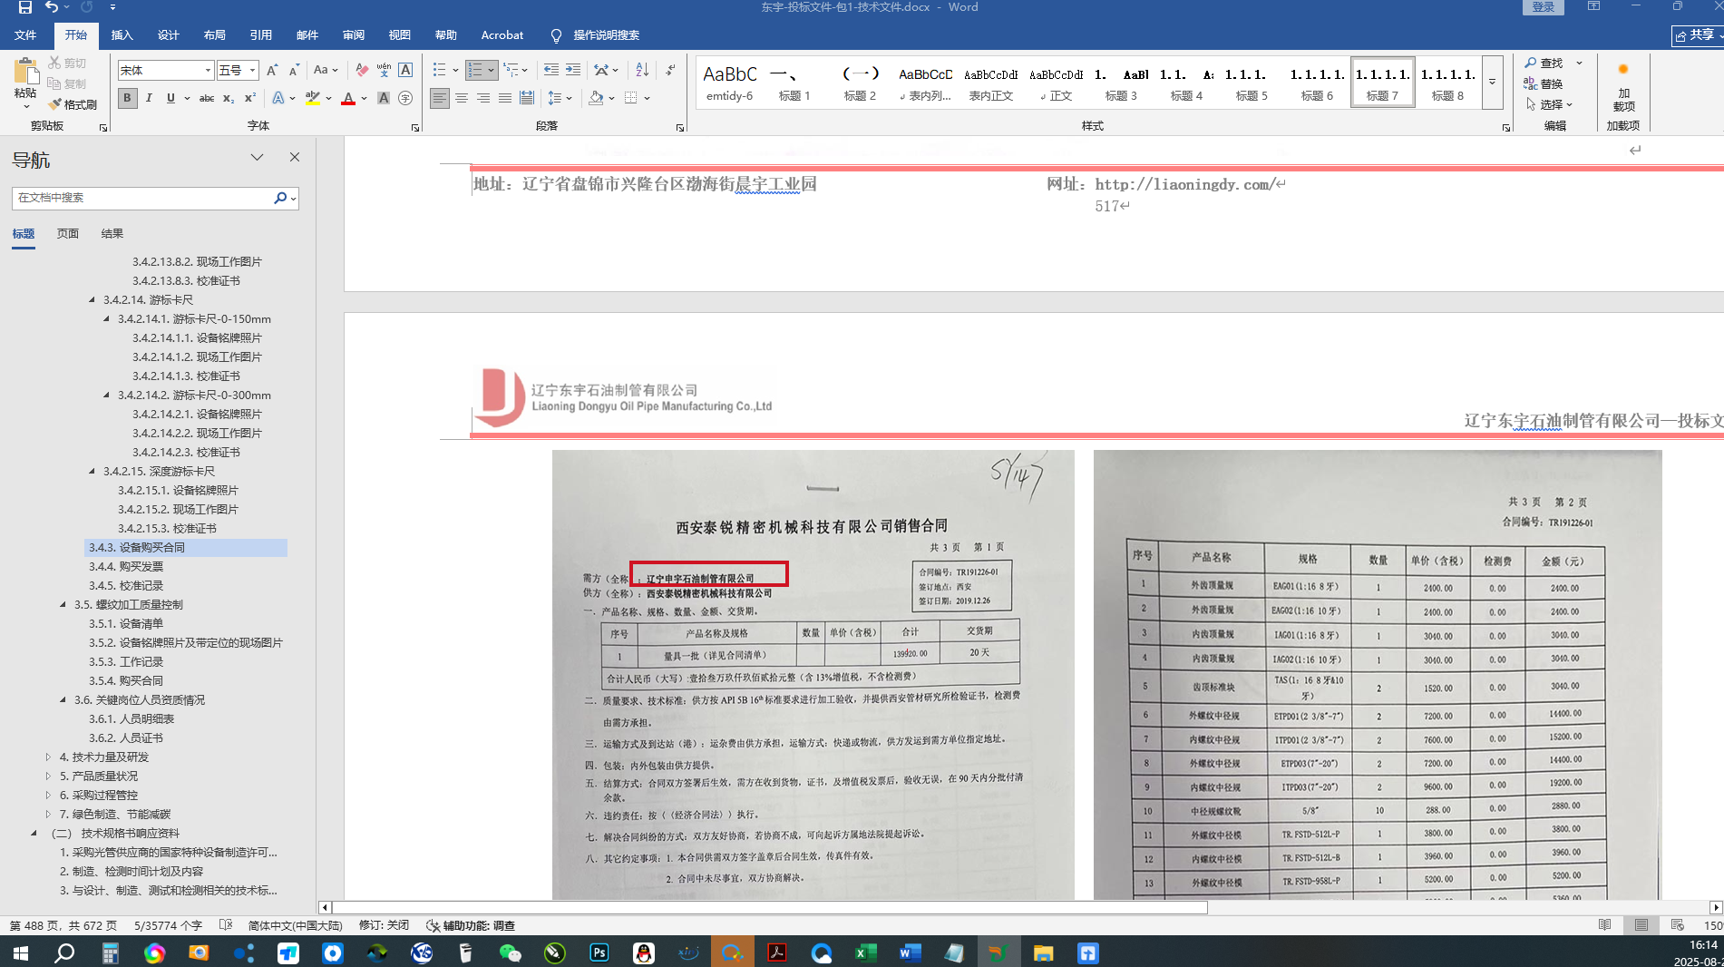Collapse the 3.5. 螺纹加工质量控制 heading
The image size is (1724, 967).
pos(63,604)
